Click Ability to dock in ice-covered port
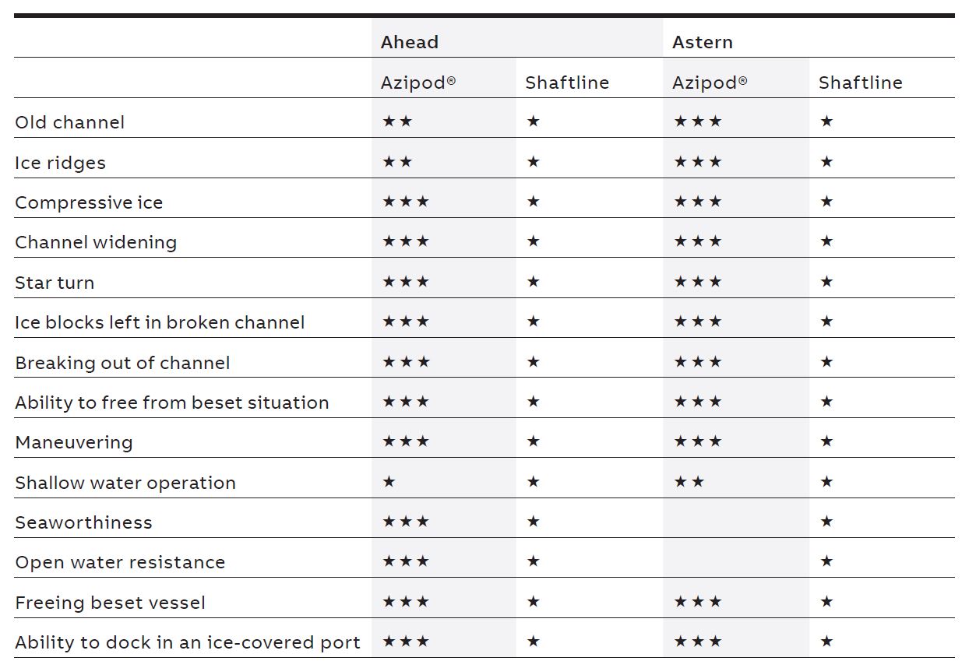 (x=187, y=642)
